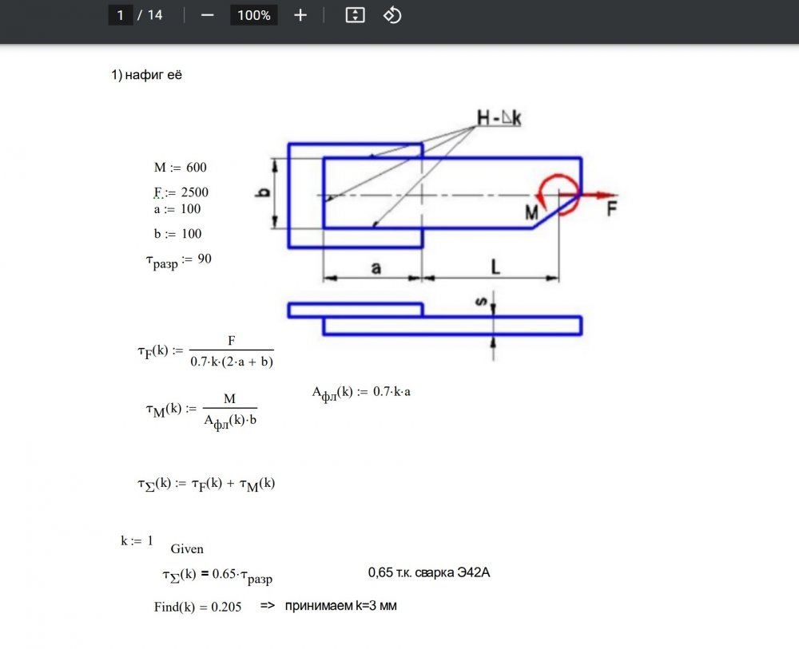Click the heading text "1) нафиг её"
Viewport: 799px width, 649px height.
(x=147, y=75)
